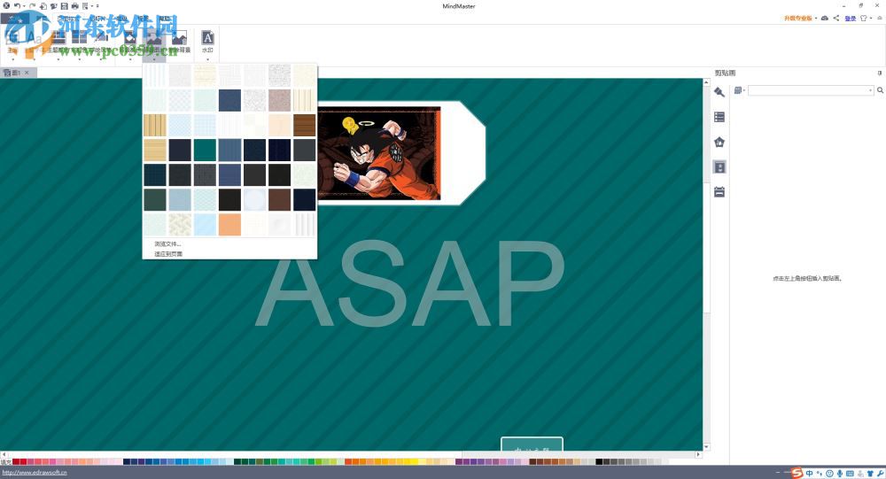Choose fit to page option in background menu

(168, 254)
